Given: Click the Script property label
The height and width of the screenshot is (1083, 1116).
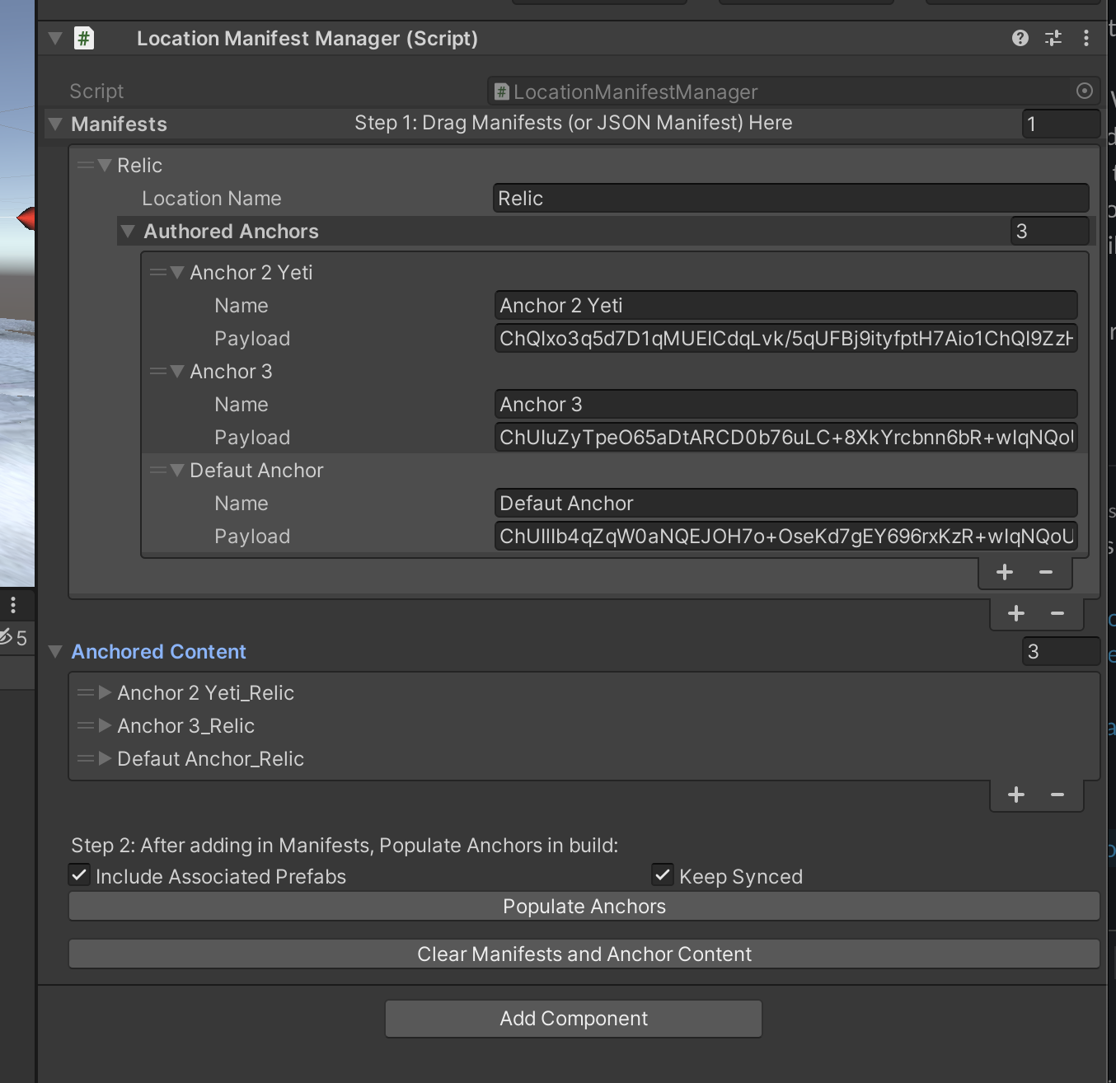Looking at the screenshot, I should point(96,91).
